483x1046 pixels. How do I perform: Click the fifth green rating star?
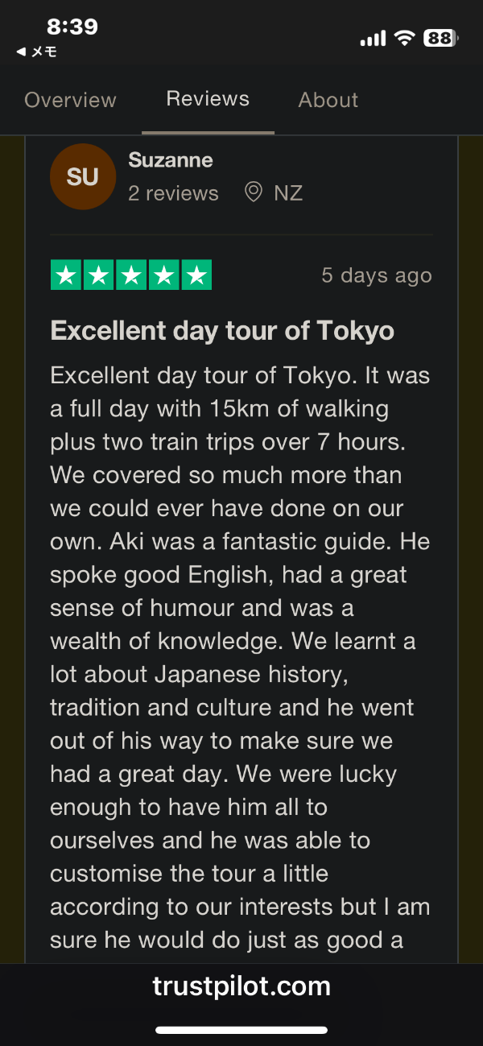pos(196,275)
